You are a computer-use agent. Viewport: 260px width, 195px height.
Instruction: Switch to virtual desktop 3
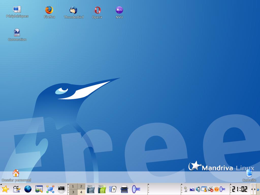click(x=73, y=192)
